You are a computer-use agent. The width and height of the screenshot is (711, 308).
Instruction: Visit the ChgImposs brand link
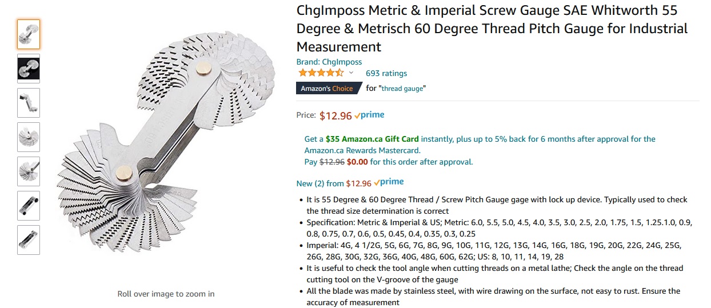pos(329,62)
